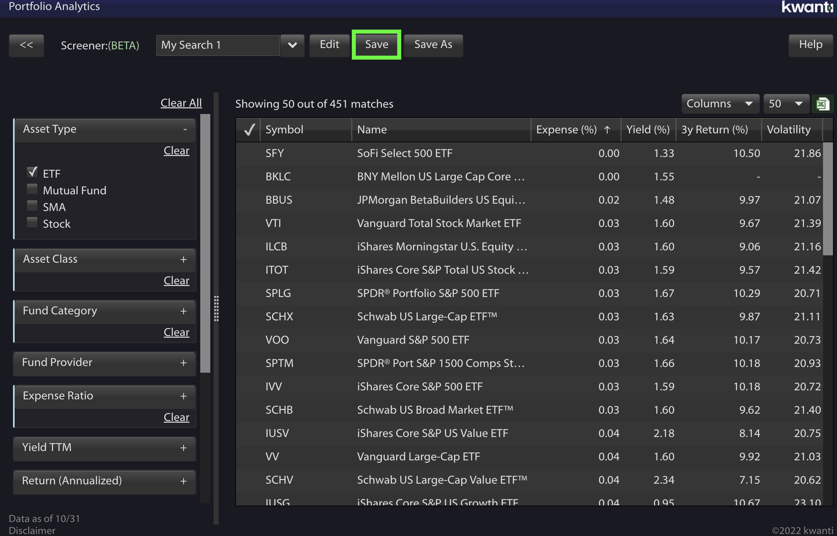
Task: Click the Save As button
Action: click(x=433, y=45)
